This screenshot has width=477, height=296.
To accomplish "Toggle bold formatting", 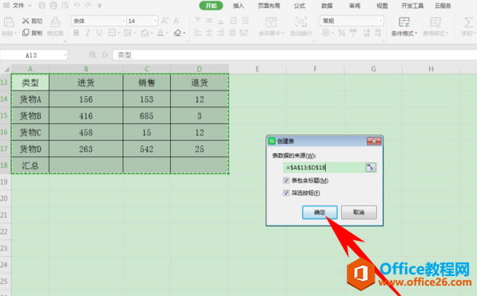I will tap(76, 33).
